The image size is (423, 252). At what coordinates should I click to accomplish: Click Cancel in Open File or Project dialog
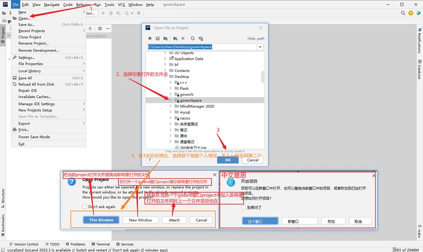[253, 160]
